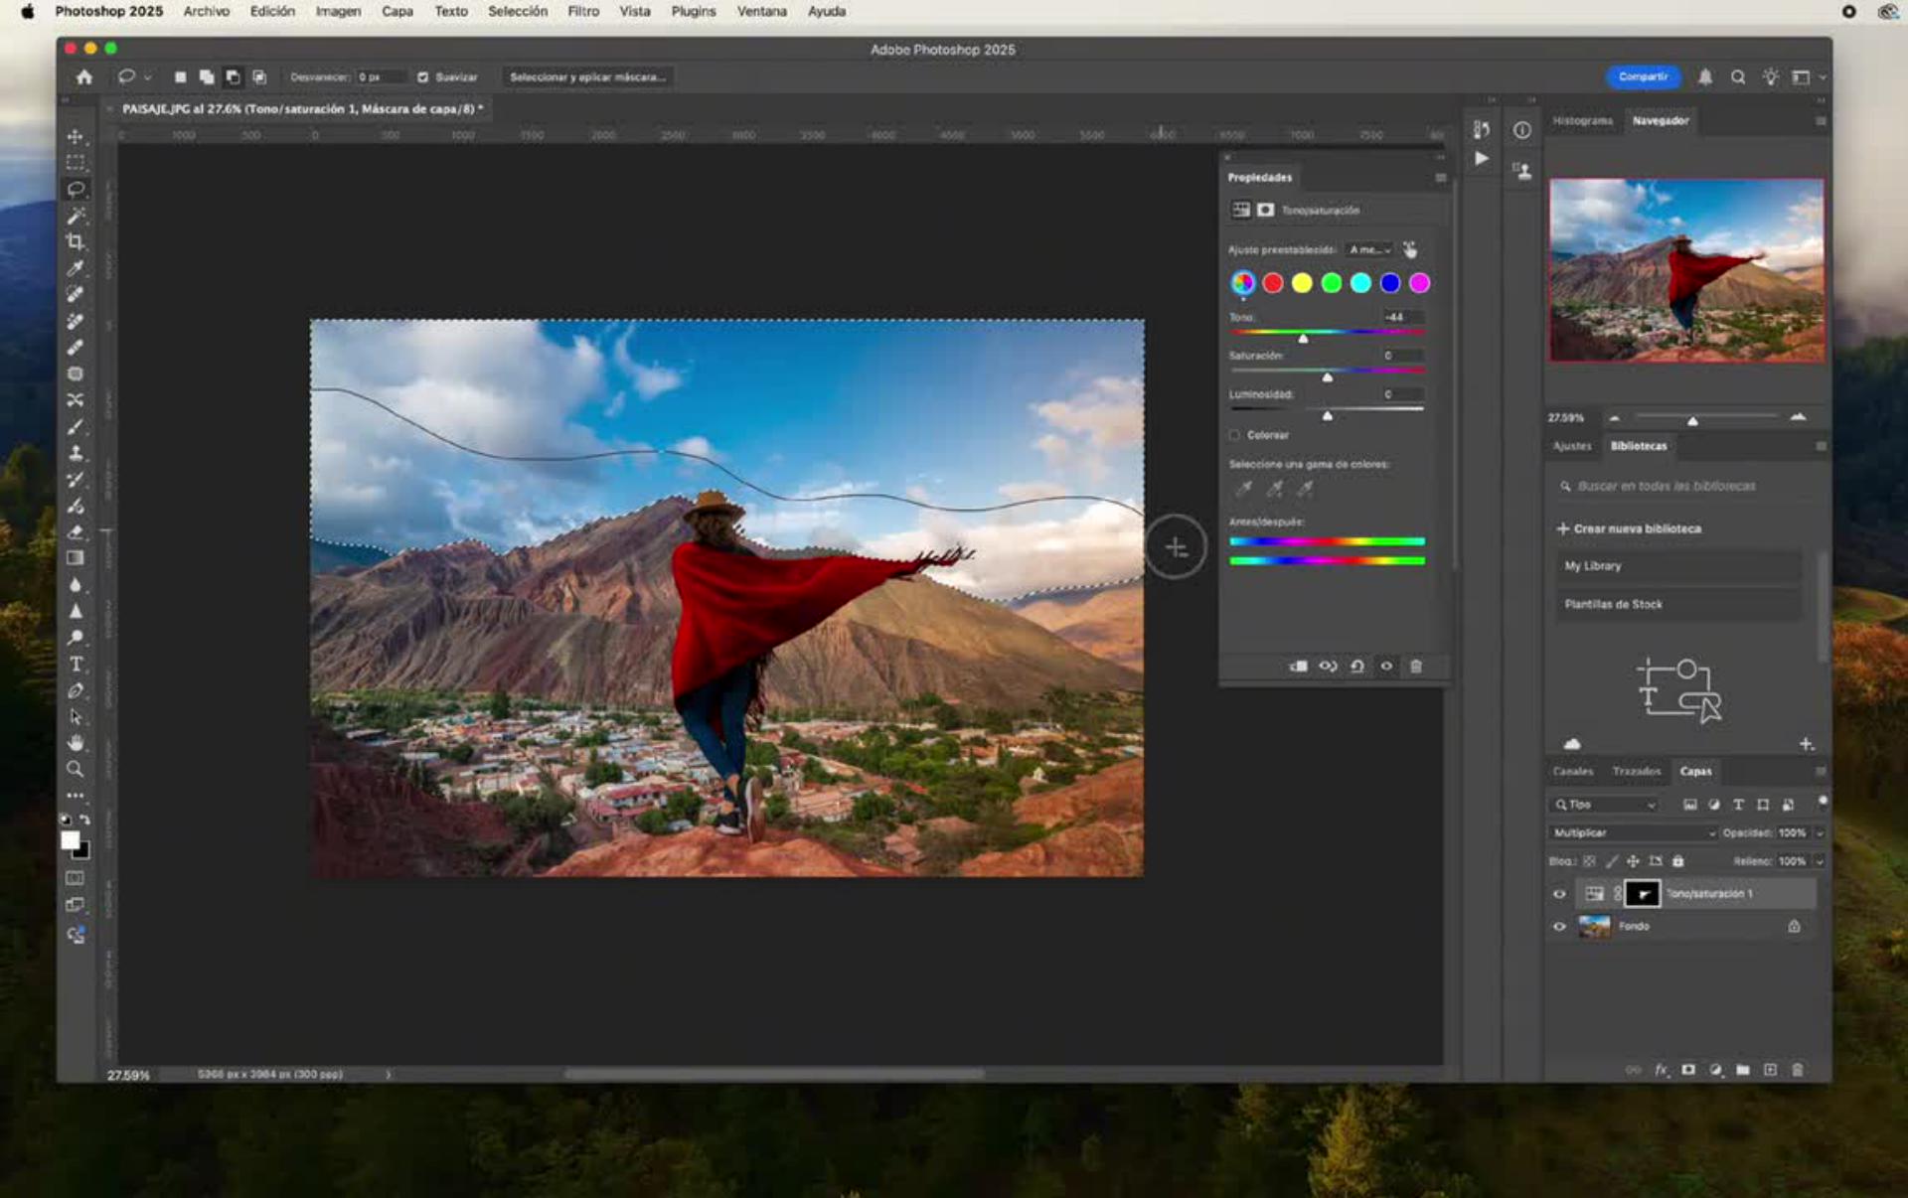Select the Hand tool
Image resolution: width=1908 pixels, height=1198 pixels.
76,743
